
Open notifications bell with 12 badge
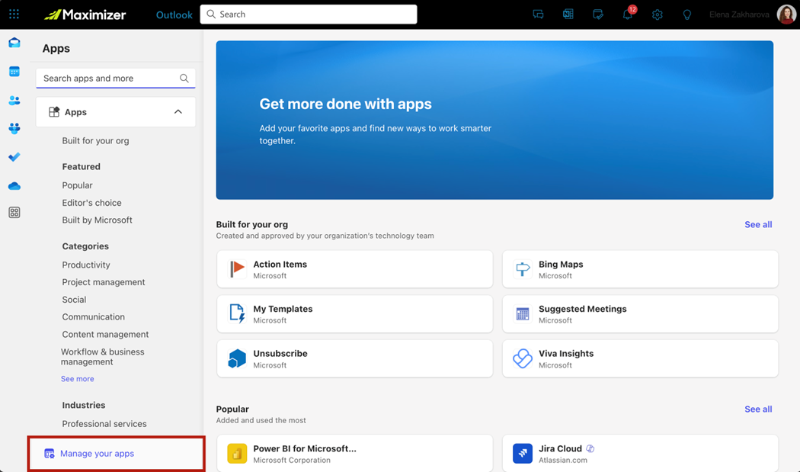pos(628,14)
